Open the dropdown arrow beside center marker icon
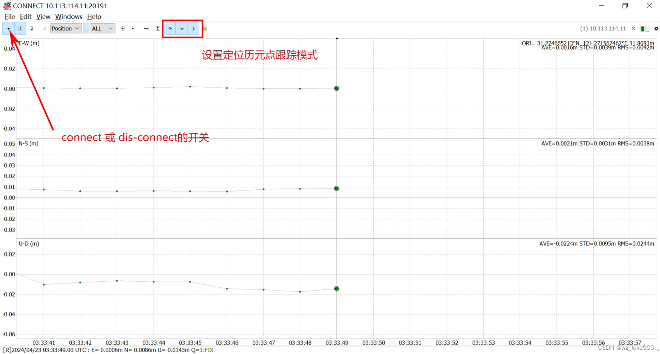Screen dimensions: 660x354 [x=133, y=28]
